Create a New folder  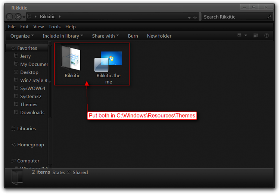coord(159,36)
